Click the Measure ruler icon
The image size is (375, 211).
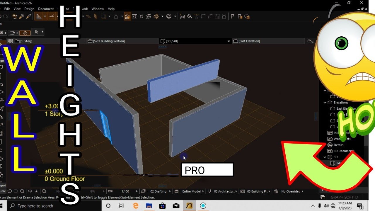tap(134, 16)
